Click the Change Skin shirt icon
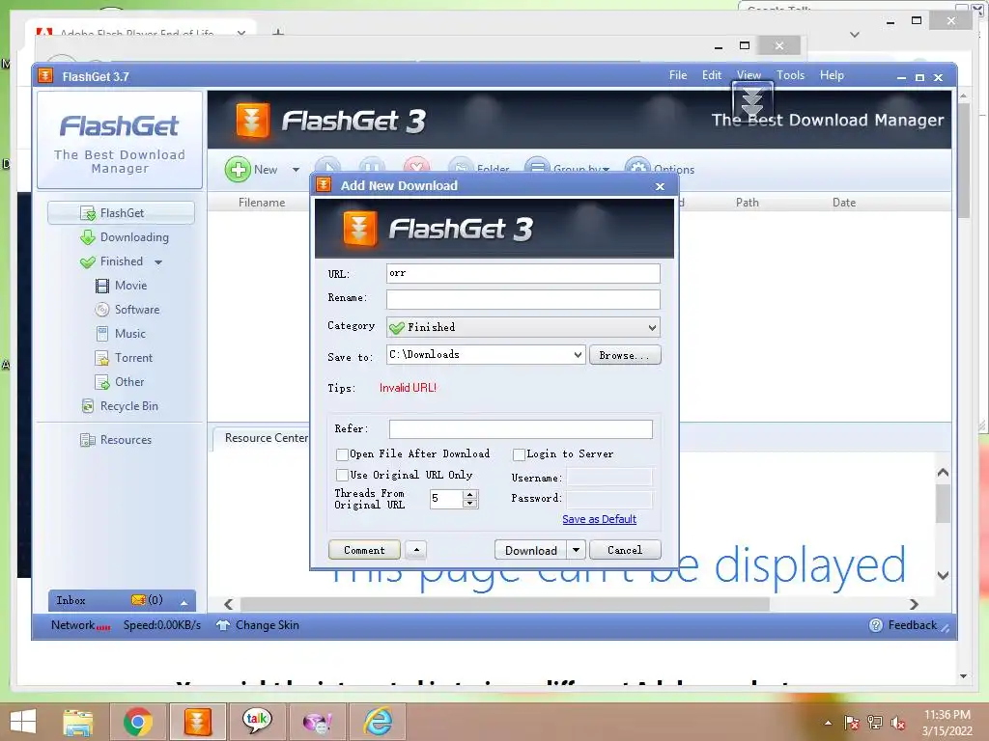 pyautogui.click(x=223, y=625)
